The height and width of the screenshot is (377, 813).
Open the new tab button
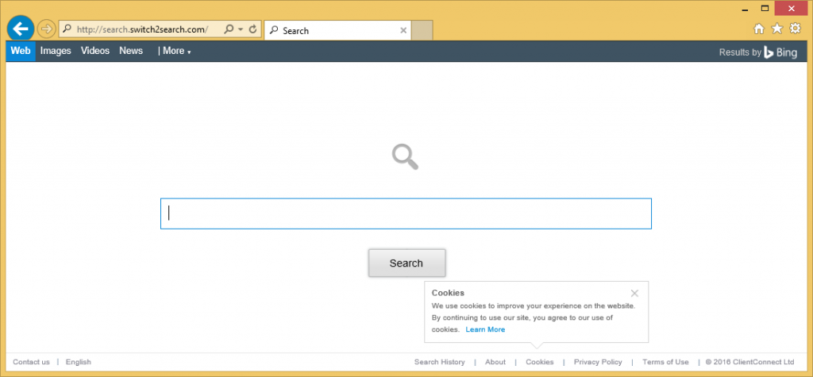tap(422, 30)
